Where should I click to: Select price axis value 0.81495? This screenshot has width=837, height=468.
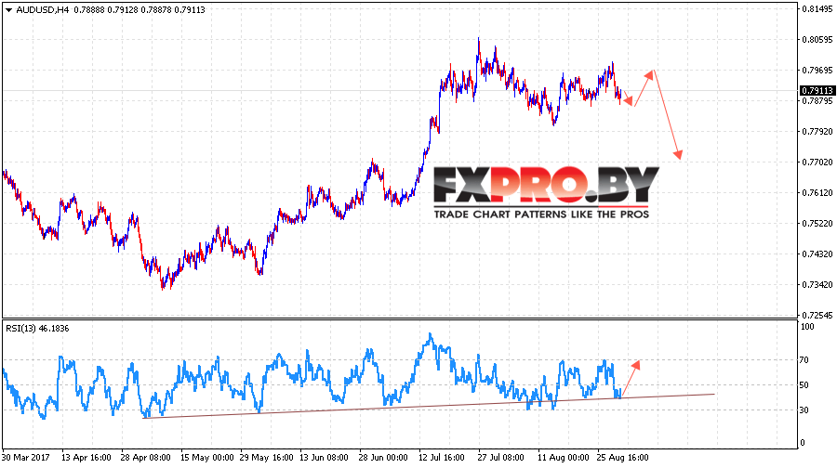817,9
